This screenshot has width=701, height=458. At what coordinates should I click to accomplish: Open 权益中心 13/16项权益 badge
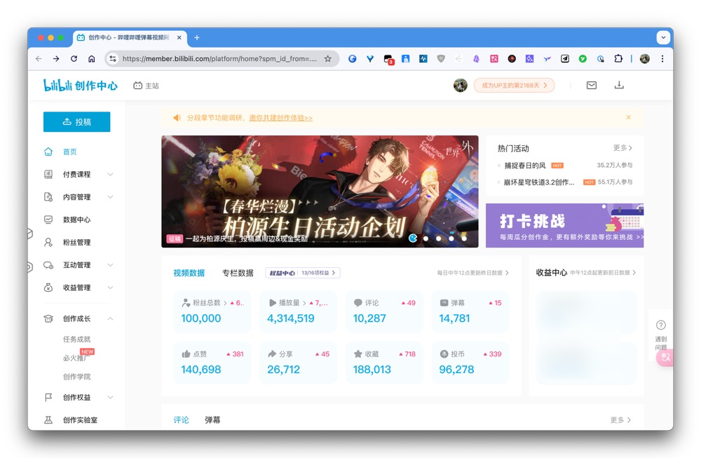pyautogui.click(x=303, y=273)
